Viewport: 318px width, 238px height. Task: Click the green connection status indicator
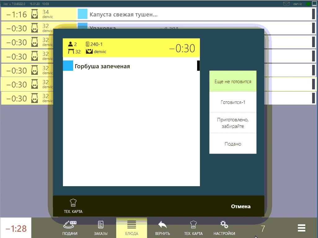pos(308,4)
